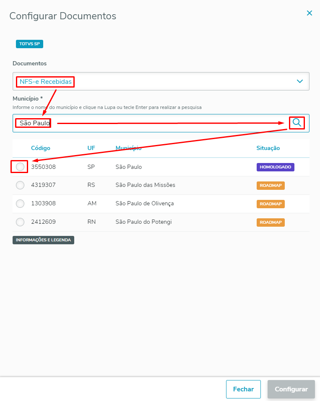320x401 pixels.
Task: Pick the São Paulo do Potengi radio
Action: coord(20,222)
